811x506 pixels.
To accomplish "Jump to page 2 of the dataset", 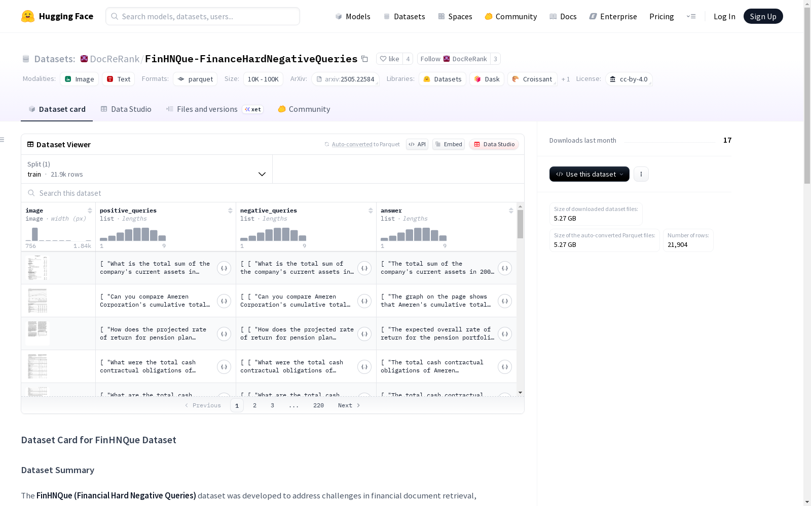I will (x=254, y=405).
